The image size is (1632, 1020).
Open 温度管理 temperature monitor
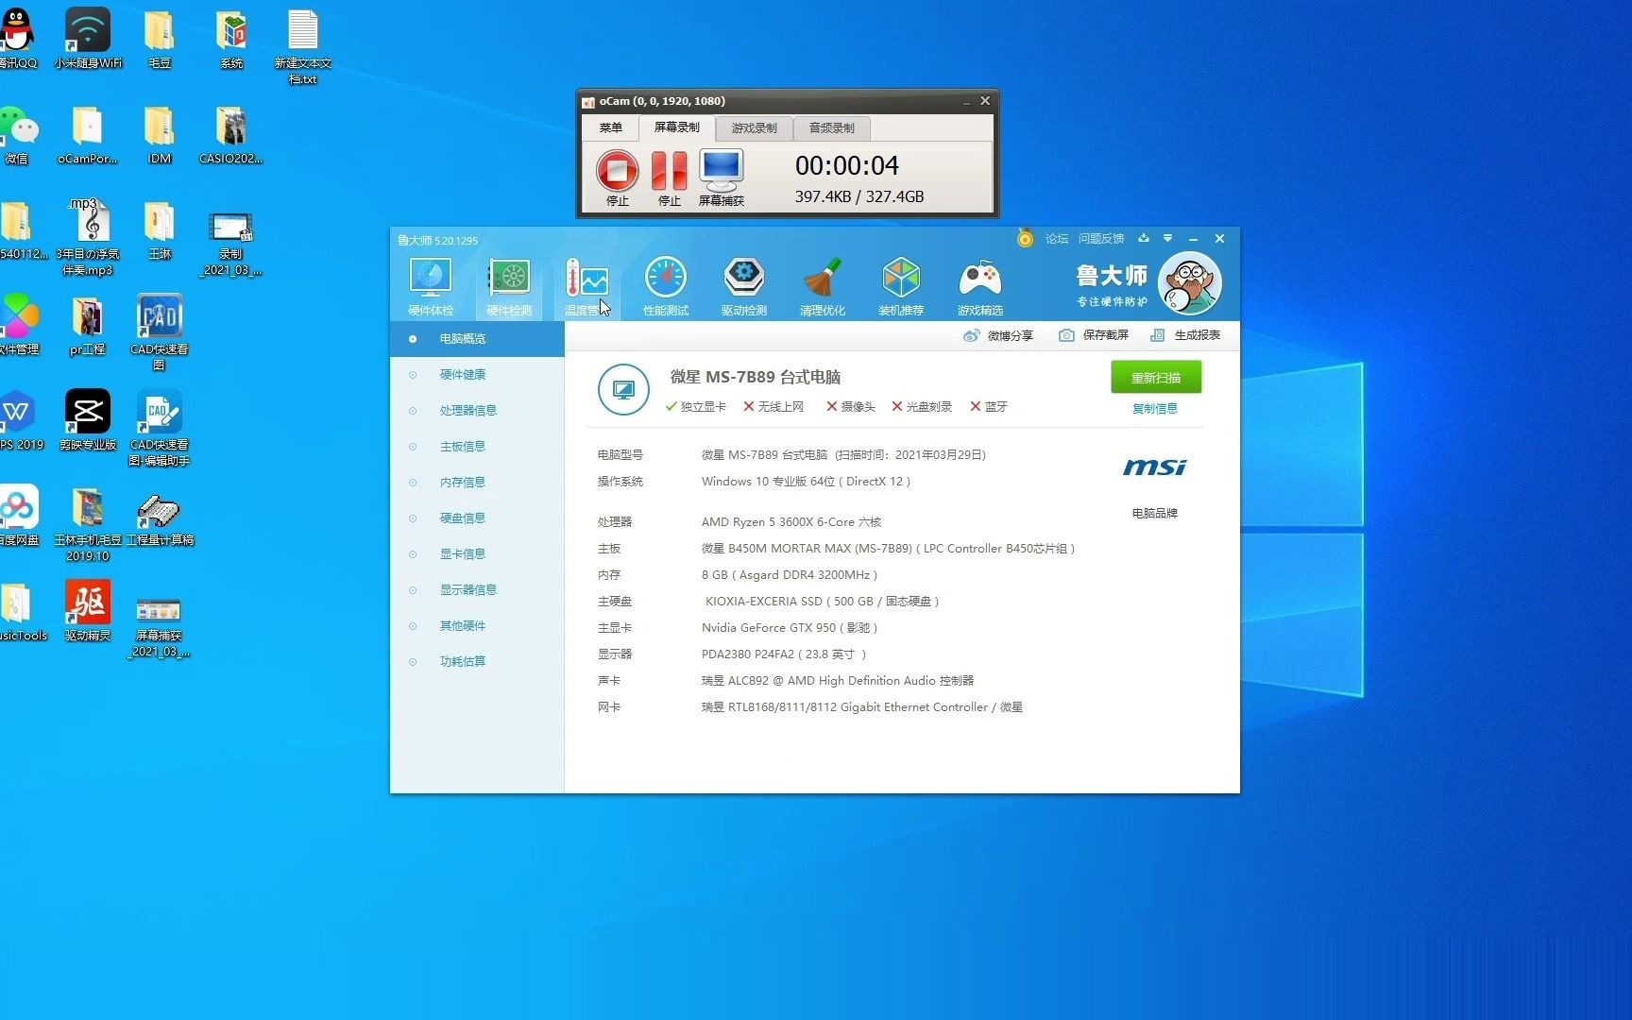[x=586, y=283]
